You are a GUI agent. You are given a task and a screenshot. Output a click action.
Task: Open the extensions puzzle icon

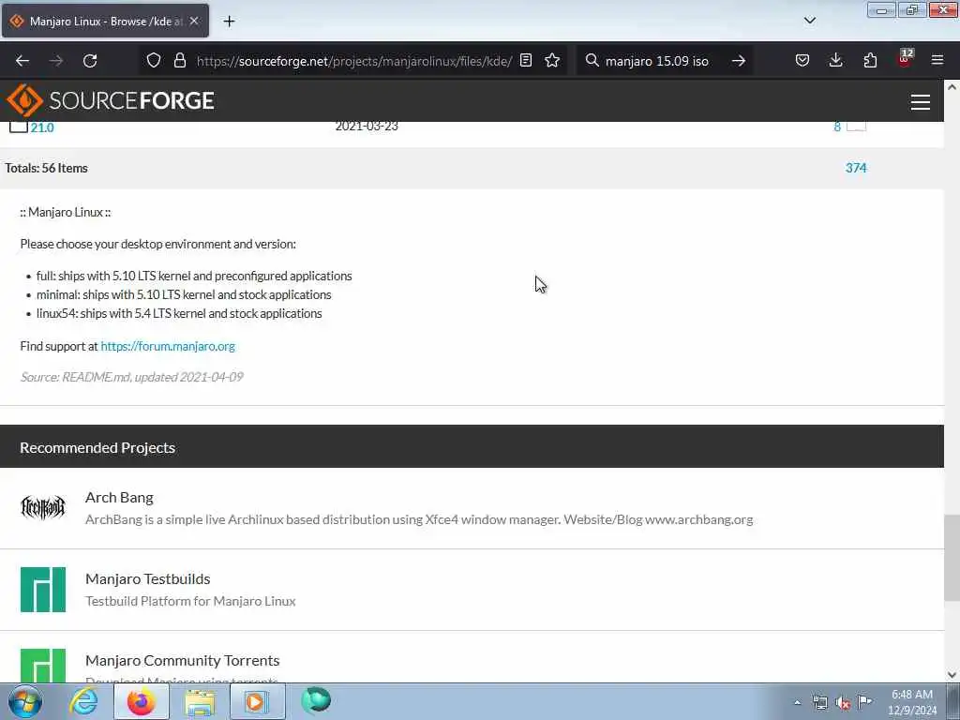870,61
